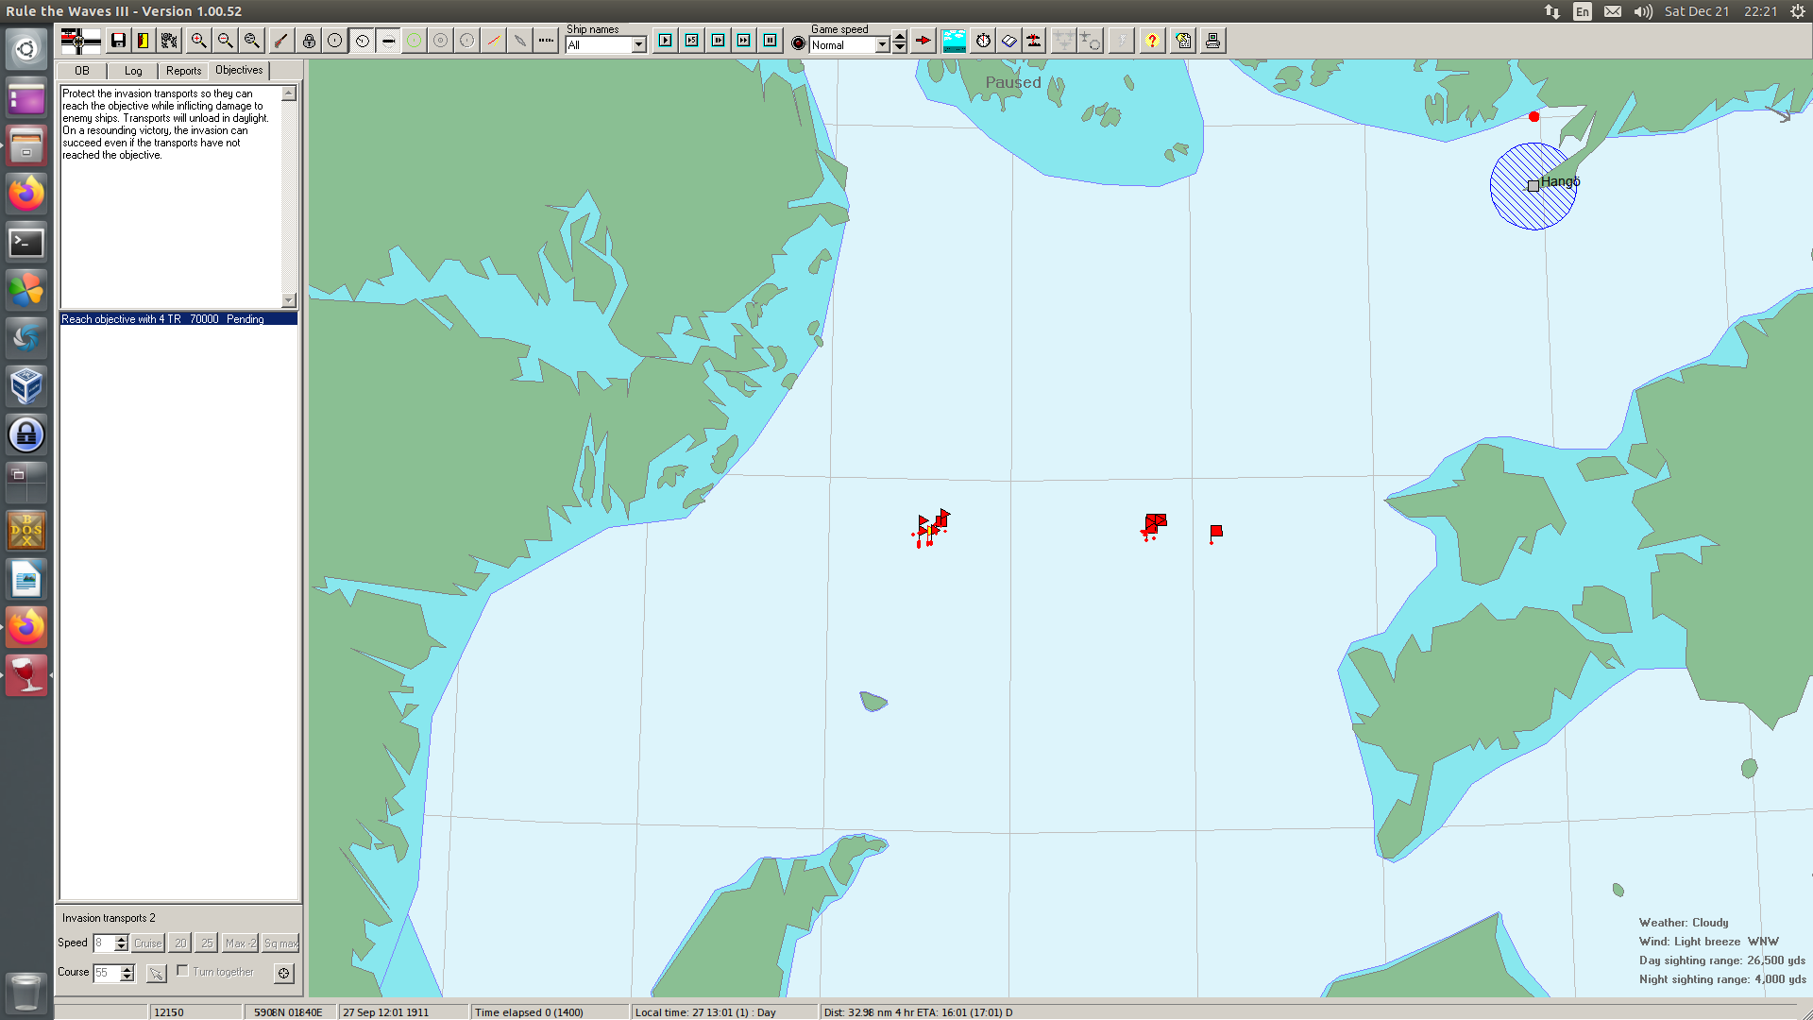
Task: Click the objectives description scroll up arrow
Action: pyautogui.click(x=289, y=93)
